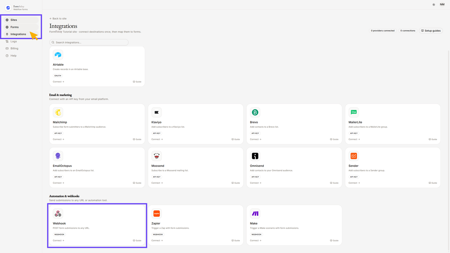Open Forms in the sidebar
This screenshot has height=253, width=450.
21,27
